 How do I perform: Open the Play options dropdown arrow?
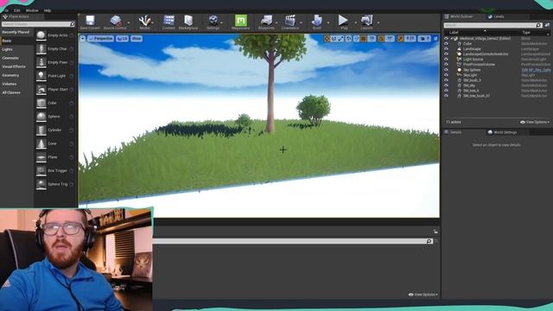(355, 23)
